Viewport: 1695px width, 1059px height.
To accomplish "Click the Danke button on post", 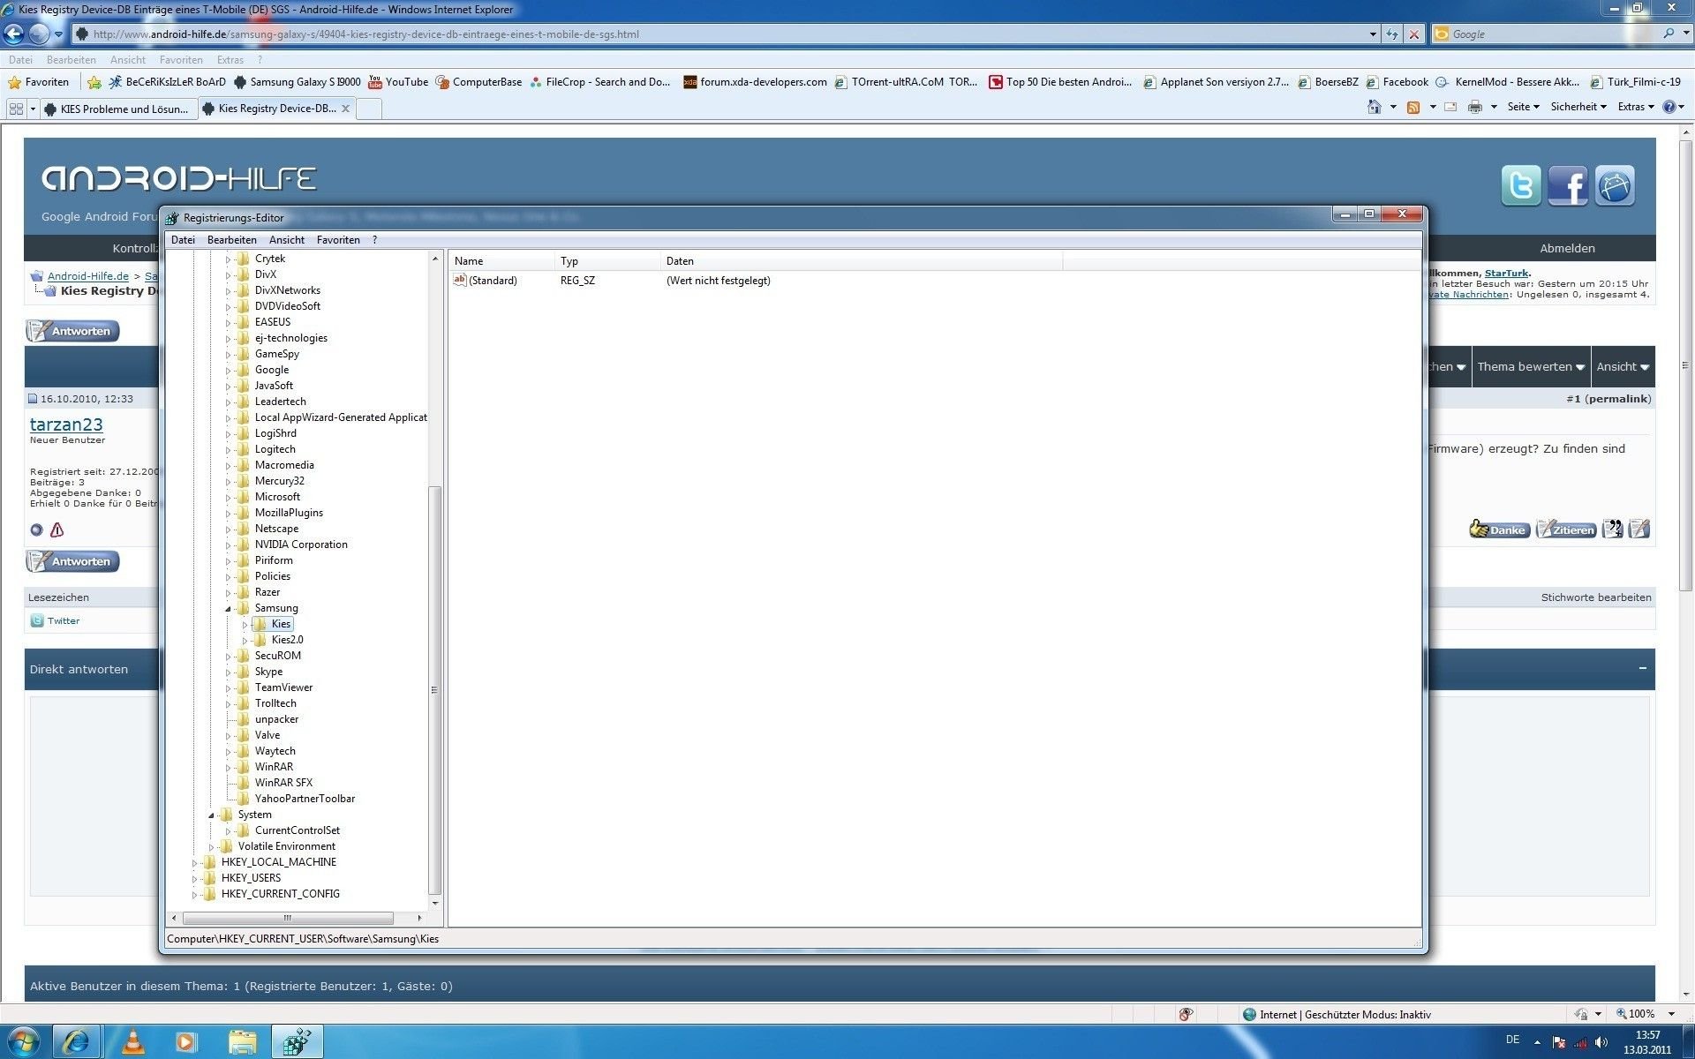I will [x=1499, y=529].
